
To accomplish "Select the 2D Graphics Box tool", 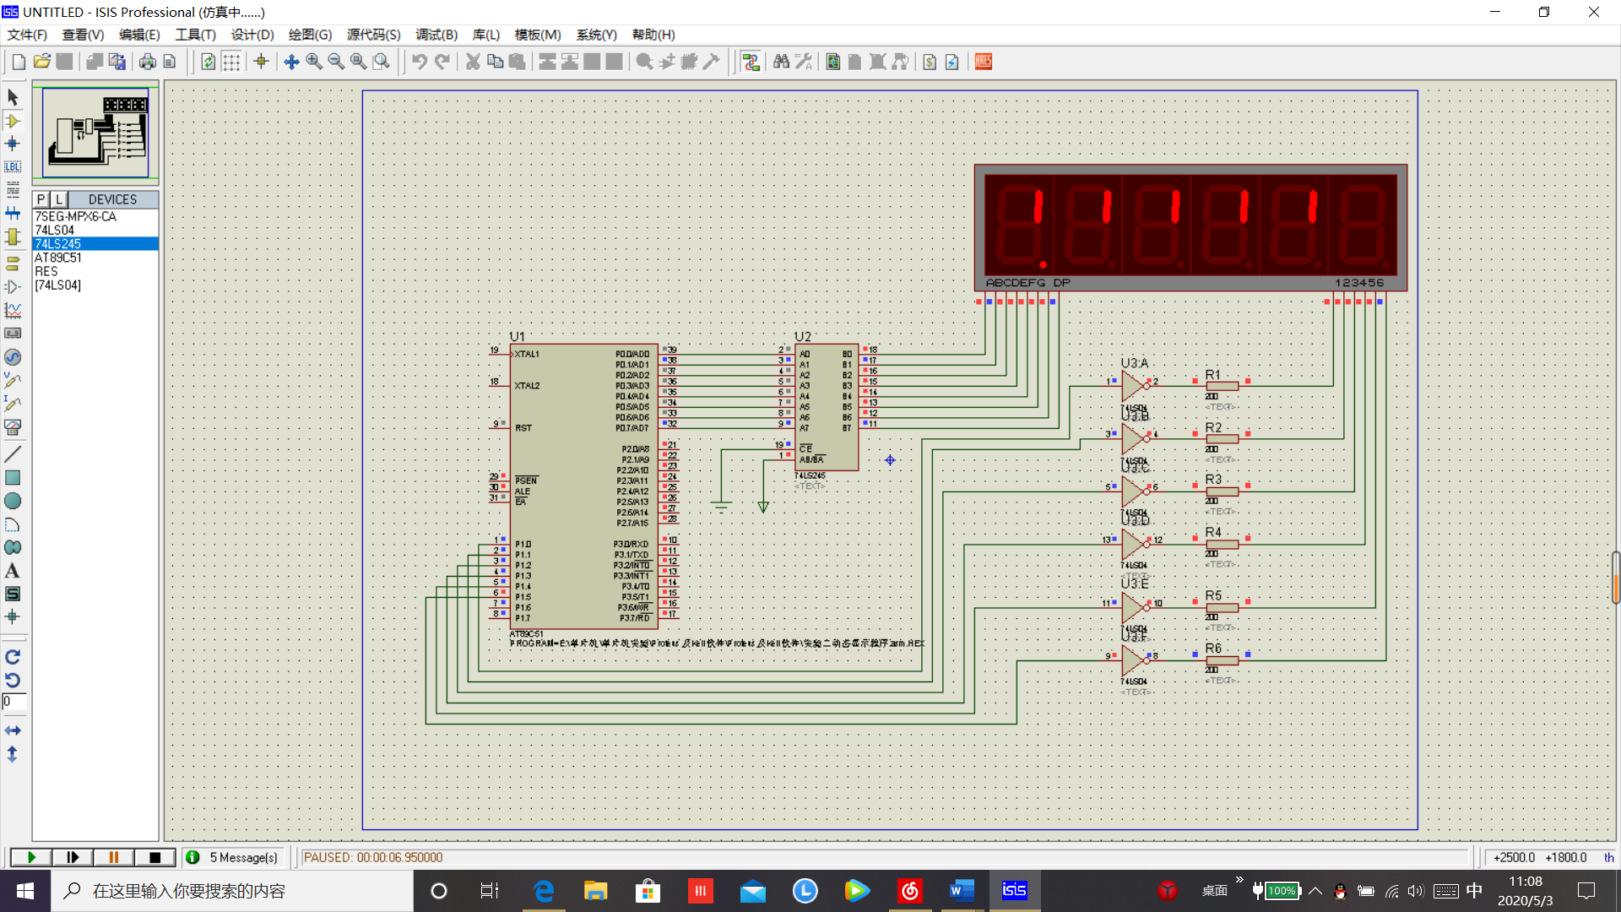I will (x=13, y=478).
